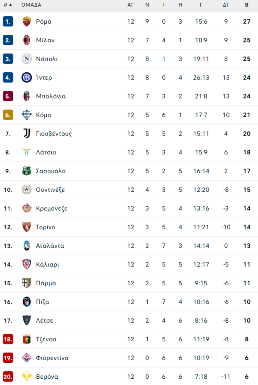This screenshot has height=385, width=258.
Task: Sort by the ΟΜΑΔΑ column header
Action: click(x=31, y=5)
